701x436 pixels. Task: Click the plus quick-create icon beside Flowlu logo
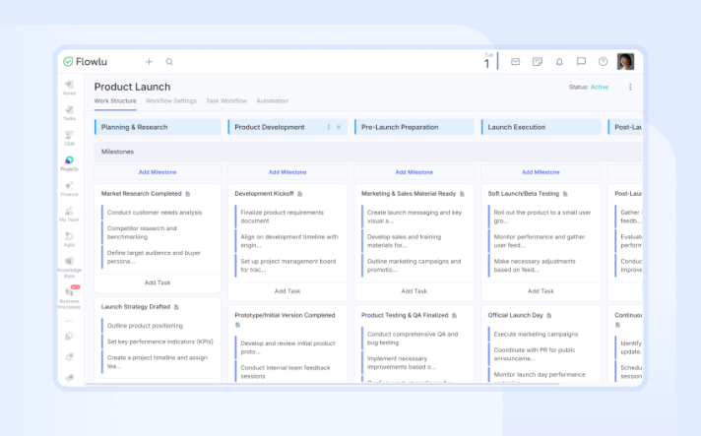click(149, 61)
